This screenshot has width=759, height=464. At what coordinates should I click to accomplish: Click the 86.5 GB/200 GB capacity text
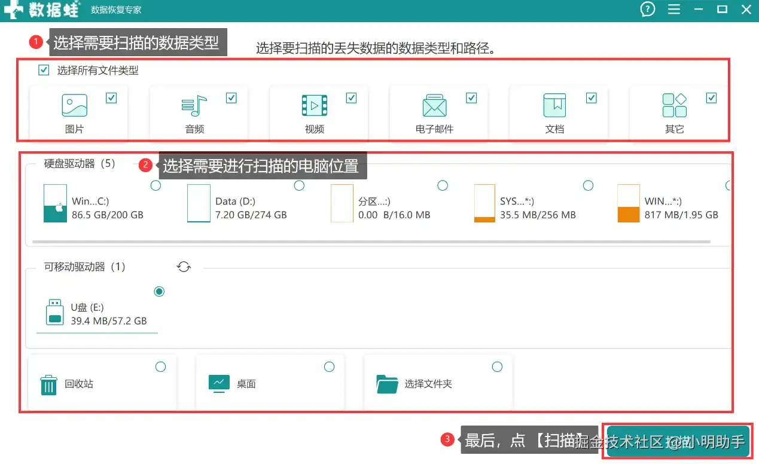(108, 215)
